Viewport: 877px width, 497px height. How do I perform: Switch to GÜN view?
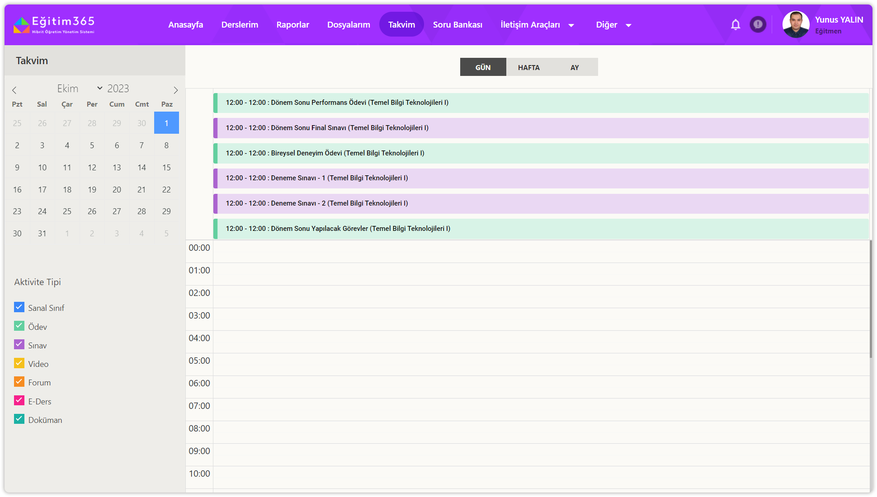[483, 67]
